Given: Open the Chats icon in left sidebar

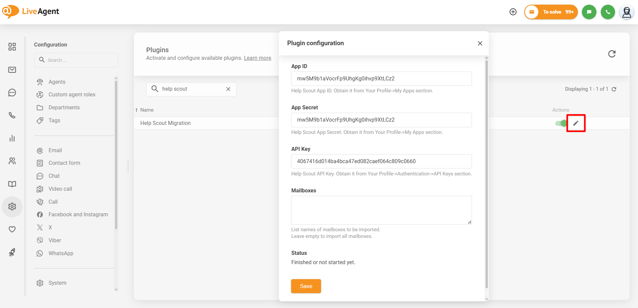Looking at the screenshot, I should (12, 93).
